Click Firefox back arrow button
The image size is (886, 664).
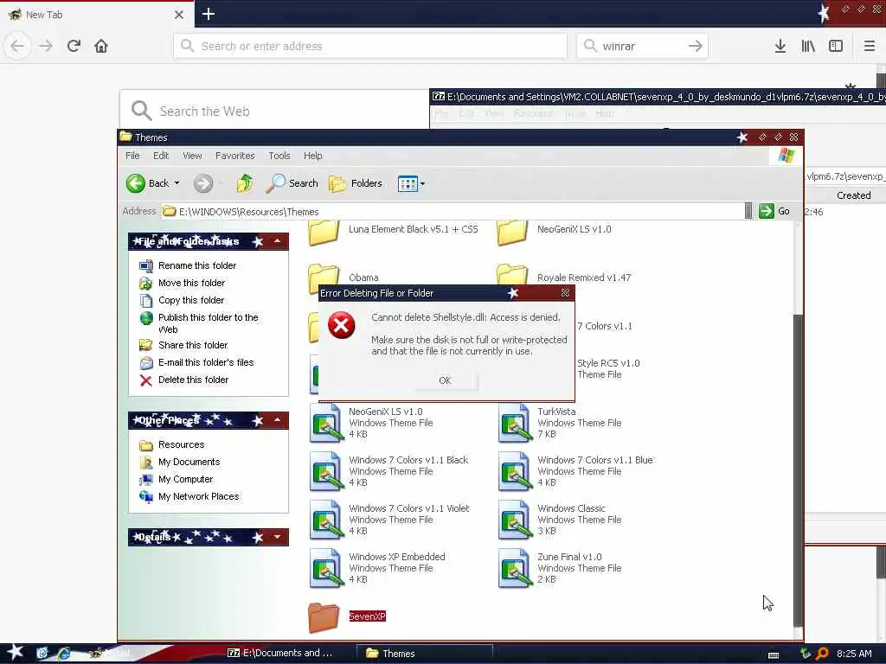click(17, 46)
